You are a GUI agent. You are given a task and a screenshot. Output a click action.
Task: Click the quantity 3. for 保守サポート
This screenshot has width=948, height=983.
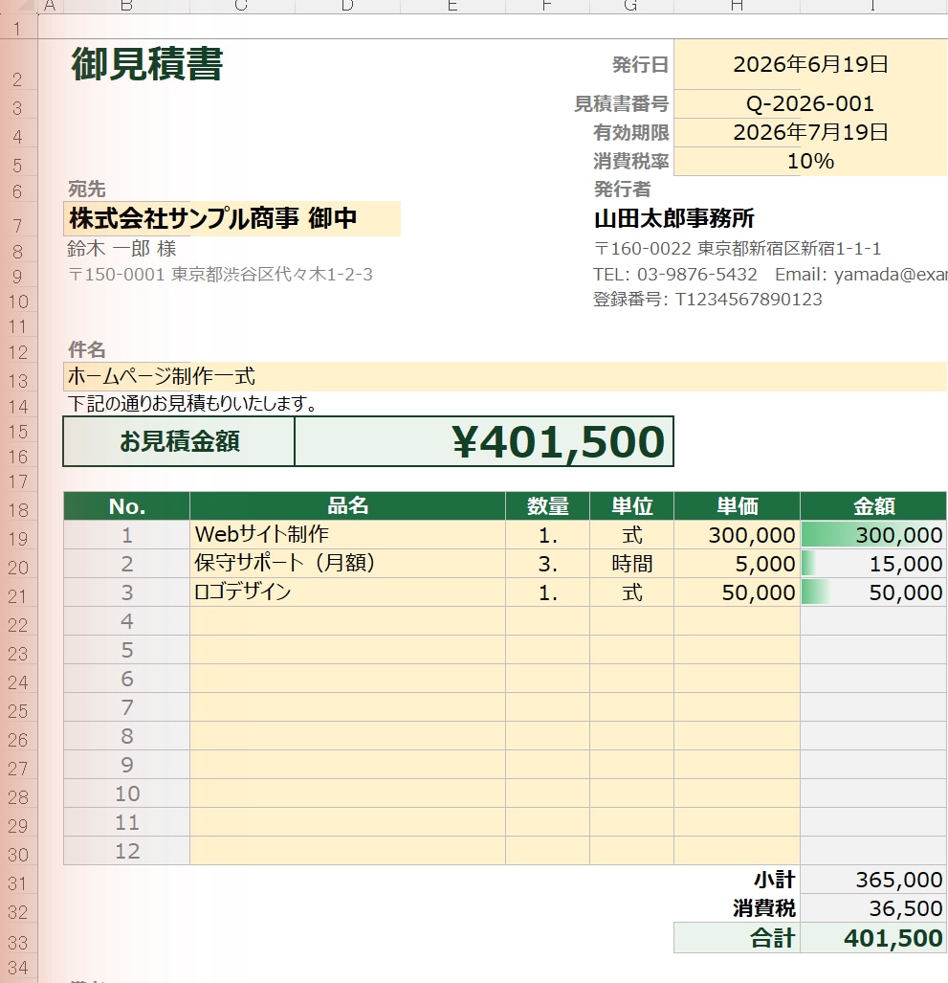tap(547, 564)
